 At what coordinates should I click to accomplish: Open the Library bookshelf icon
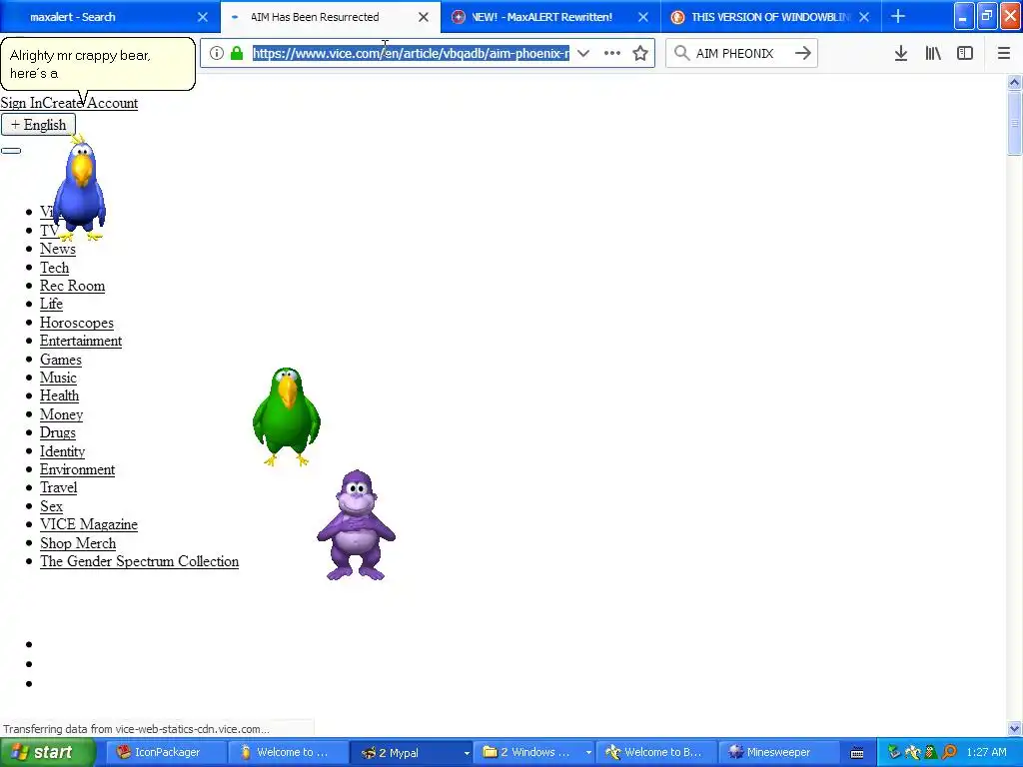coord(933,54)
